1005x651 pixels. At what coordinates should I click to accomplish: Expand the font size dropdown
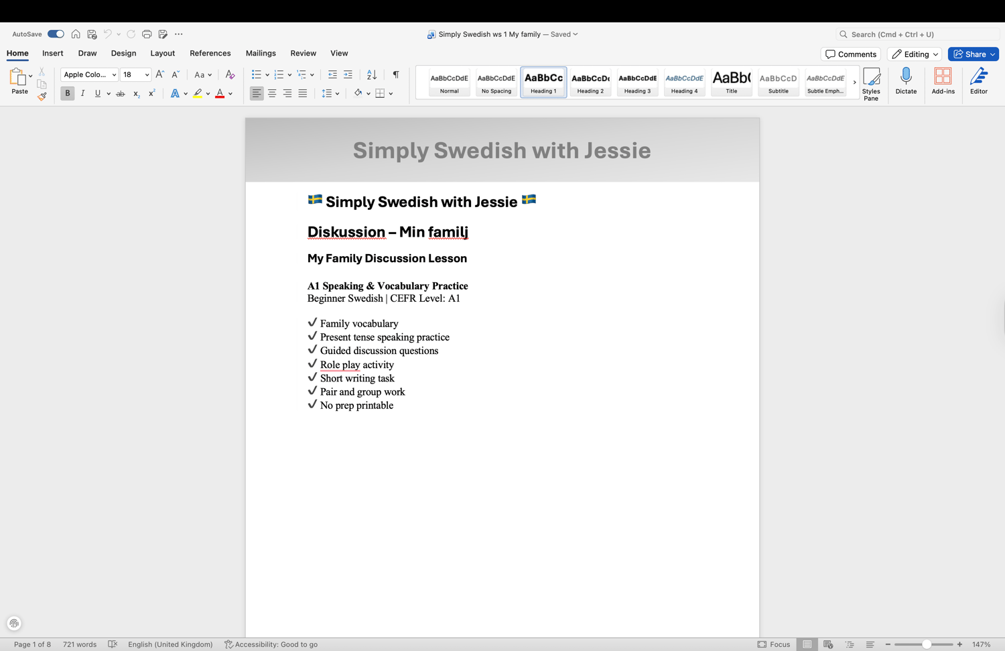pos(147,75)
